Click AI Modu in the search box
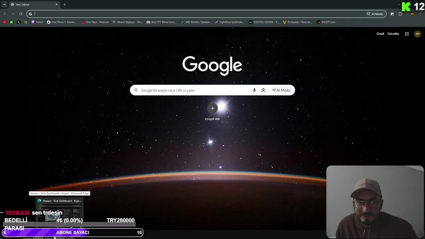 tap(281, 90)
